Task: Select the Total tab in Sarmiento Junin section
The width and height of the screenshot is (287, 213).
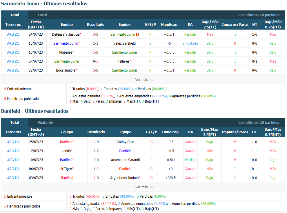Action: [x=15, y=15]
